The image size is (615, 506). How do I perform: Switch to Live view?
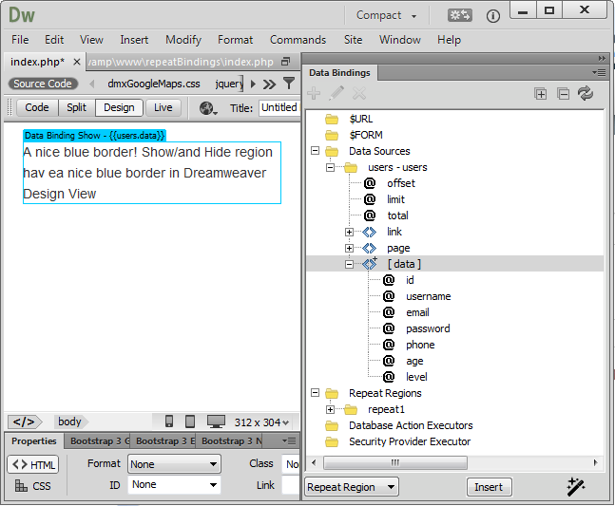point(163,107)
